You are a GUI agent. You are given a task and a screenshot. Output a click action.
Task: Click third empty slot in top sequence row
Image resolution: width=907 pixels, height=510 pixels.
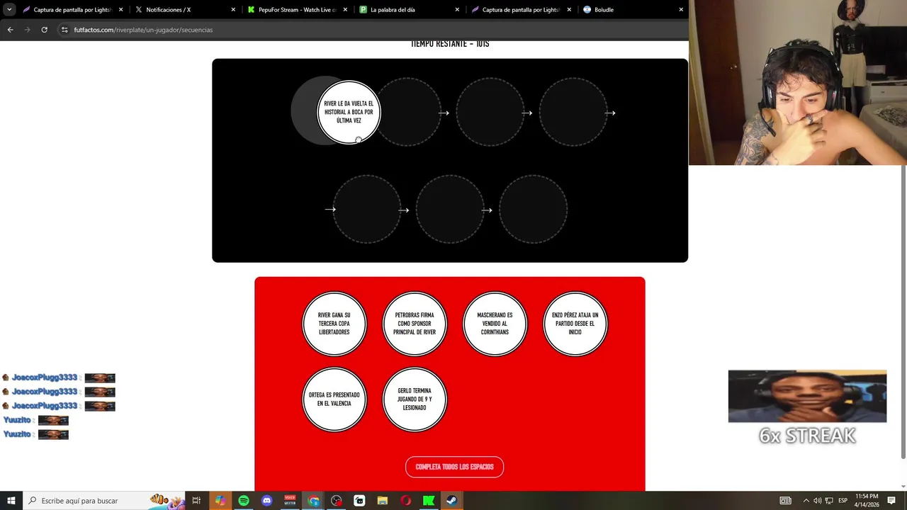[x=490, y=113]
